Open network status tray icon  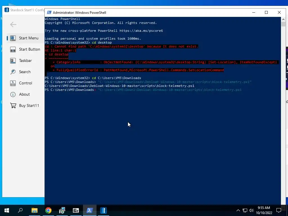[245, 210]
